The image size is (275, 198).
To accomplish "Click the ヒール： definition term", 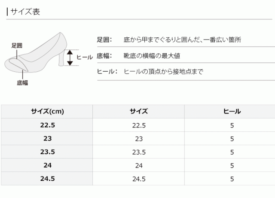I will [107, 72].
